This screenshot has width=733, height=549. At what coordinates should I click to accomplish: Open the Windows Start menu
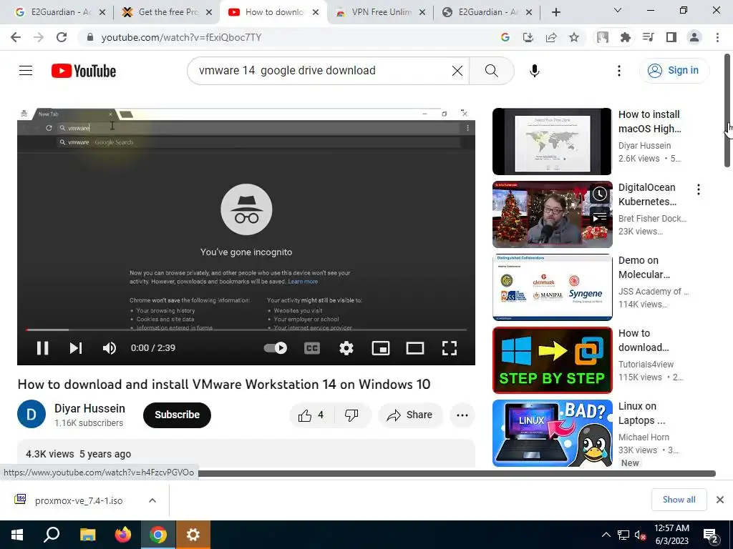pyautogui.click(x=17, y=535)
